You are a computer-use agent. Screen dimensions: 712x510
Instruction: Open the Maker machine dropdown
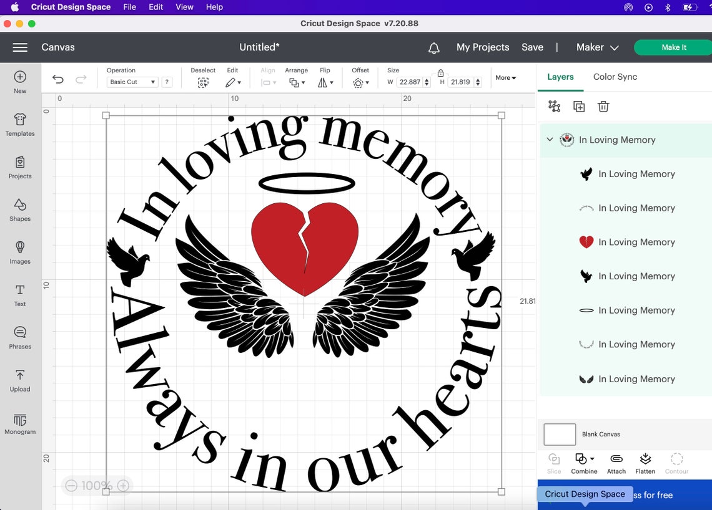tap(596, 47)
